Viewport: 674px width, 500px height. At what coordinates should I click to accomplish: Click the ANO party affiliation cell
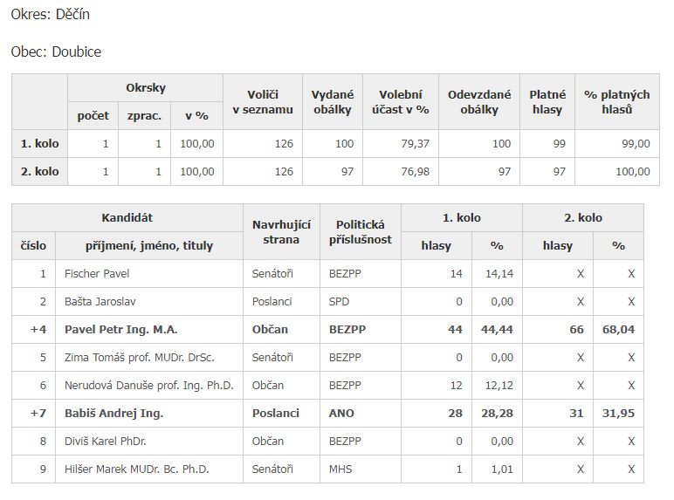tap(361, 414)
